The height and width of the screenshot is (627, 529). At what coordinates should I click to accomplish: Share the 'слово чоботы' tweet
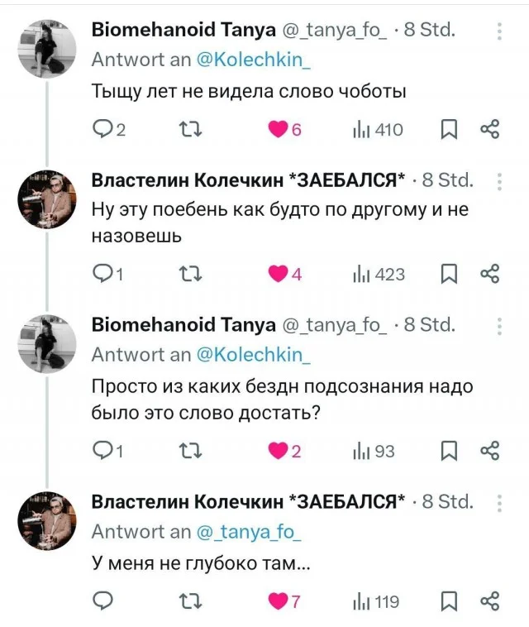[490, 129]
